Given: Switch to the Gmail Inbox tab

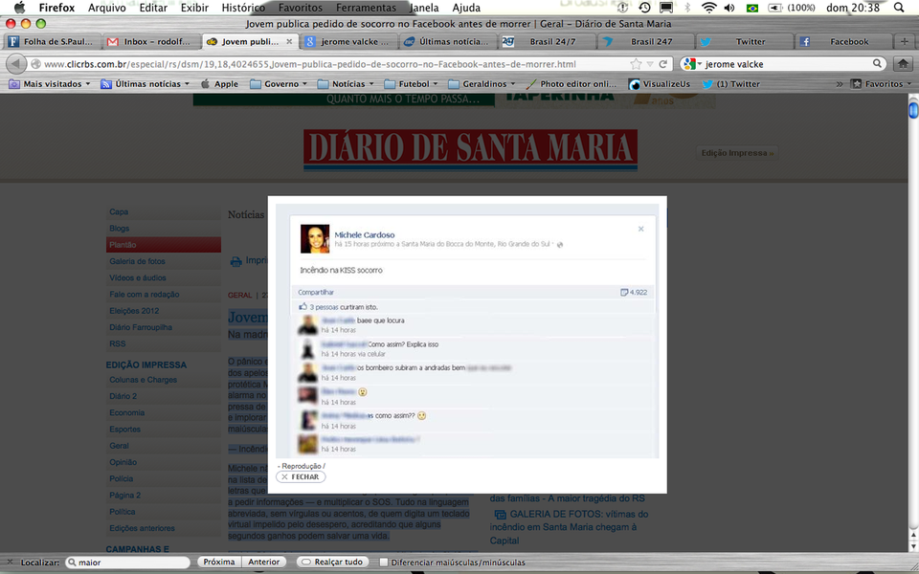Looking at the screenshot, I should point(151,41).
